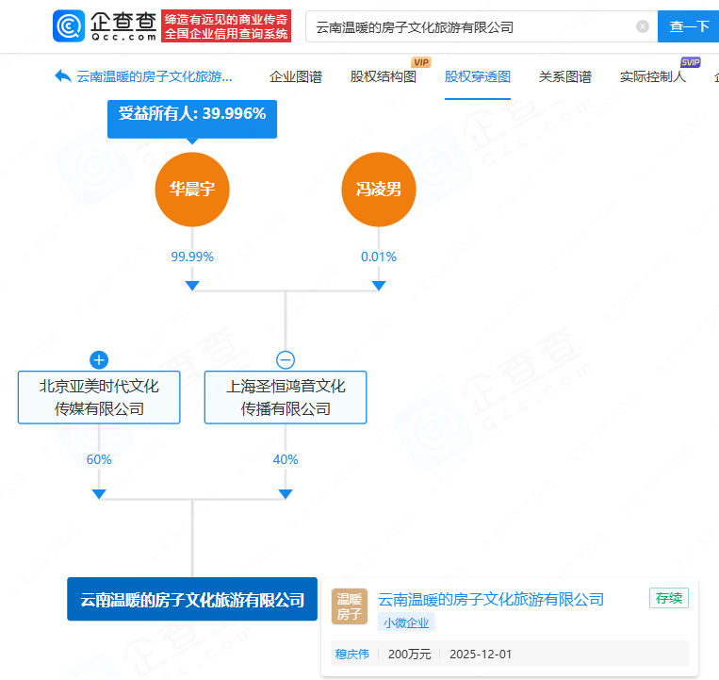719x680 pixels.
Task: Open the 关系图谱 tab
Action: point(564,77)
